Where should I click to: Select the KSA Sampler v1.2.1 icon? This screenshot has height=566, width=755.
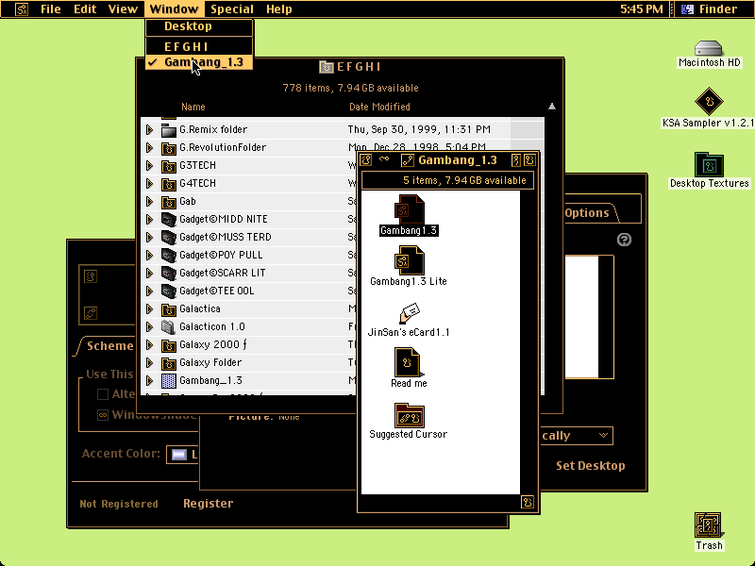709,102
